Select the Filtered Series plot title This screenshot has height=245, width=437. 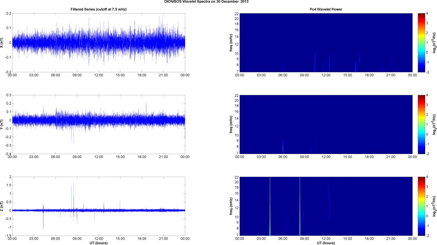pos(98,9)
